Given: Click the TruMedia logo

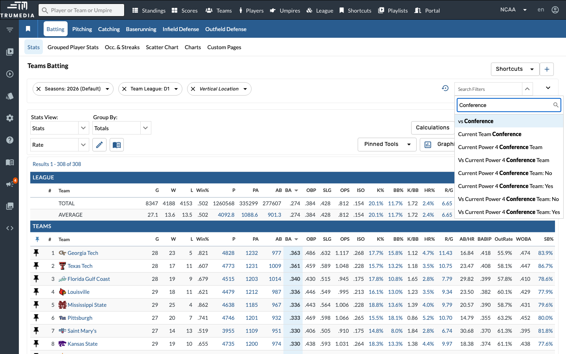Looking at the screenshot, I should tap(17, 9).
